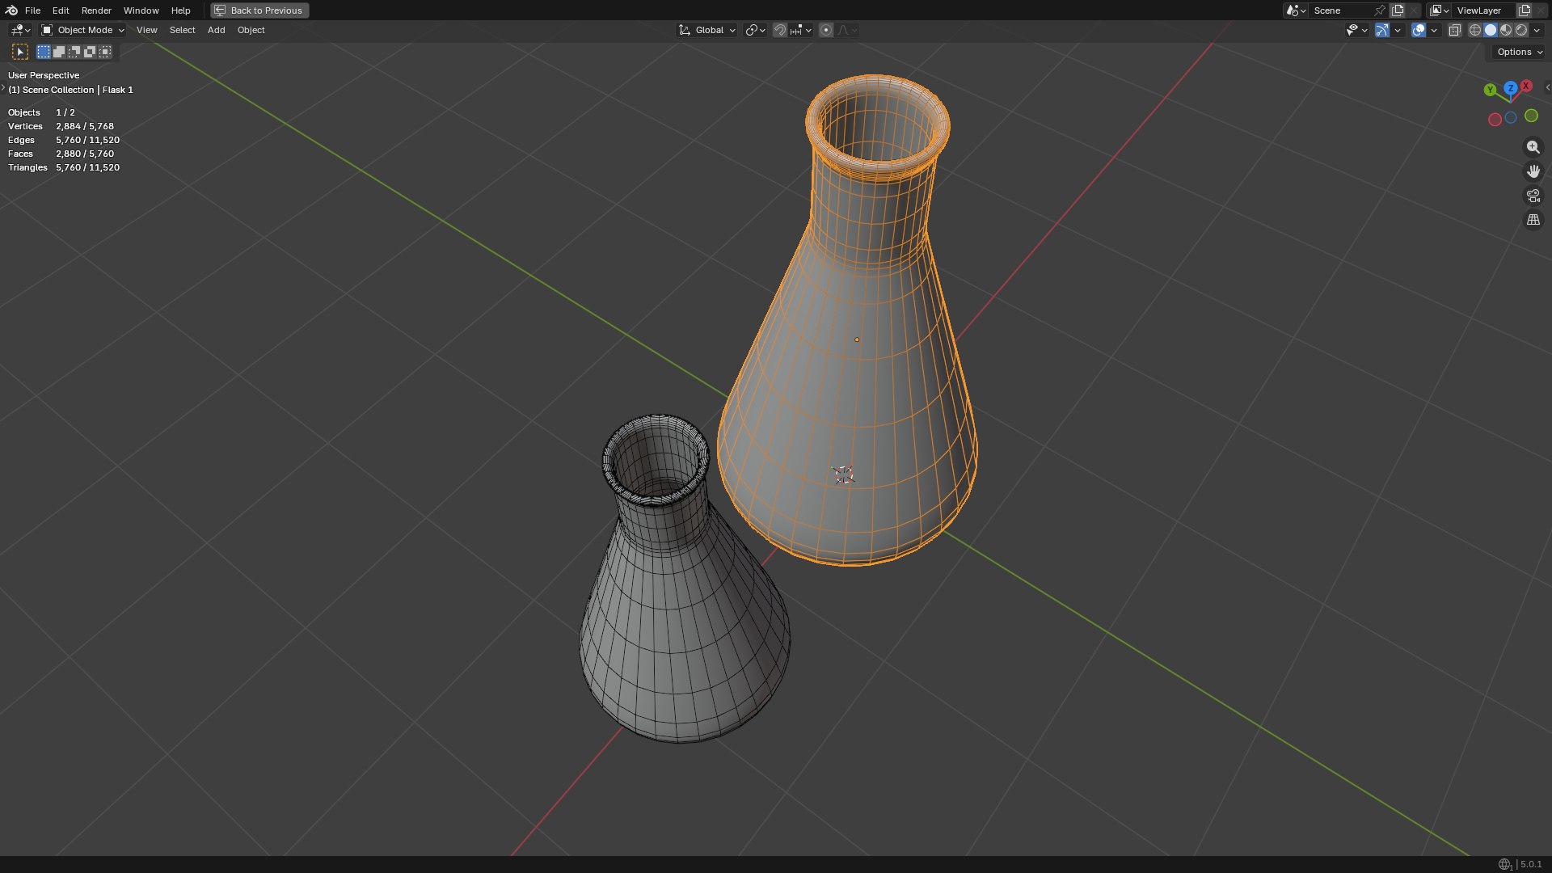
Task: Toggle snapping magnet
Action: [779, 30]
